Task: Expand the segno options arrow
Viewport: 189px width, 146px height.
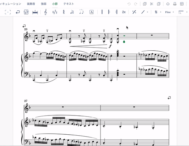Action: click(x=161, y=12)
